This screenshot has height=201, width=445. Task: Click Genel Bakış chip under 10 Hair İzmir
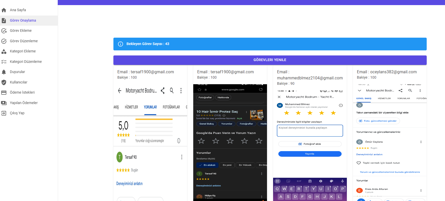click(206, 124)
